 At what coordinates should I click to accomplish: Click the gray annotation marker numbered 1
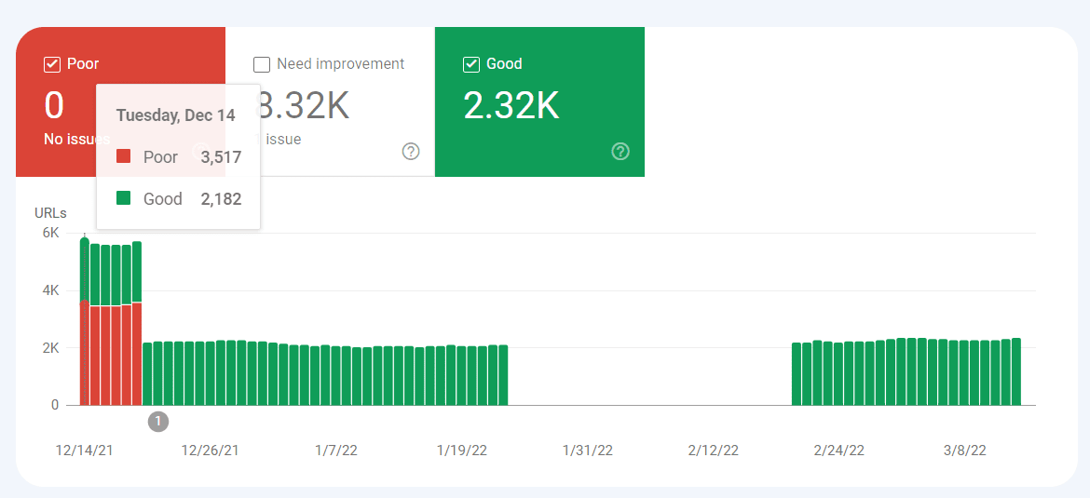click(158, 422)
